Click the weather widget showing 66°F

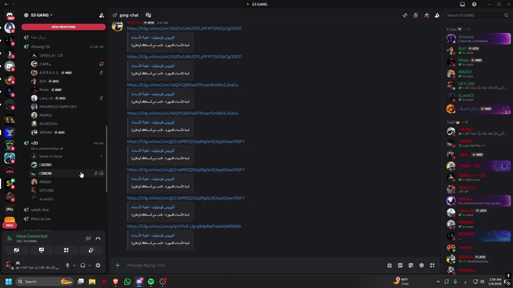[x=401, y=282]
